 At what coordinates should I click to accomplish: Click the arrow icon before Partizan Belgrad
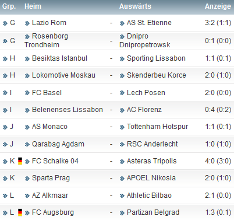[x=122, y=213]
